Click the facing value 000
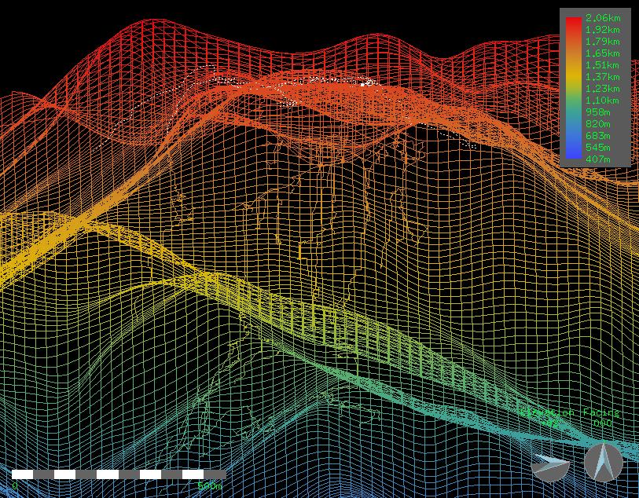Screen dimensions: 639x498 (x=602, y=423)
